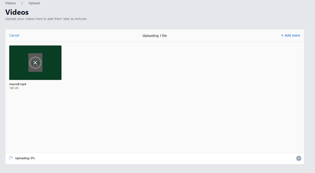
Task: Cancel upload using the status bar X icon
Action: pyautogui.click(x=299, y=158)
